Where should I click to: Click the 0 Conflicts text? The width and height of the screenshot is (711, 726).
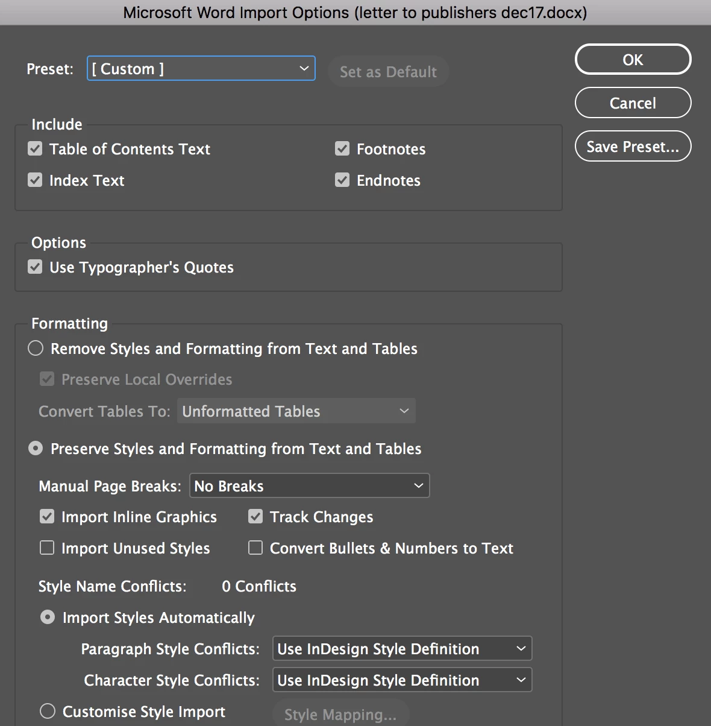[x=259, y=586]
